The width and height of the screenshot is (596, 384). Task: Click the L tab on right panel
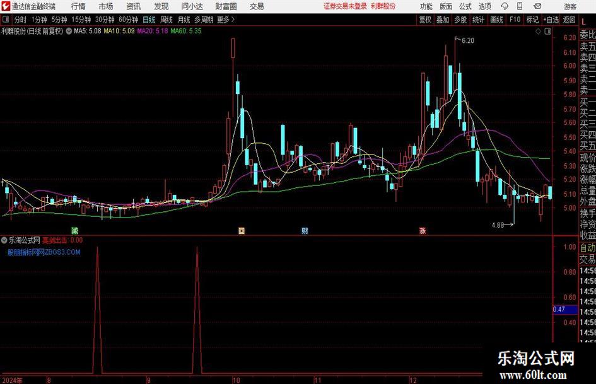pyautogui.click(x=583, y=21)
